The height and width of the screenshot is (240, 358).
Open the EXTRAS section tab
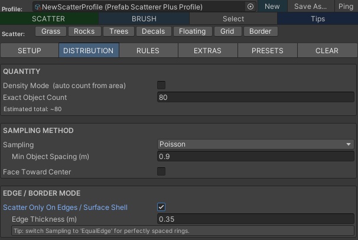[208, 50]
